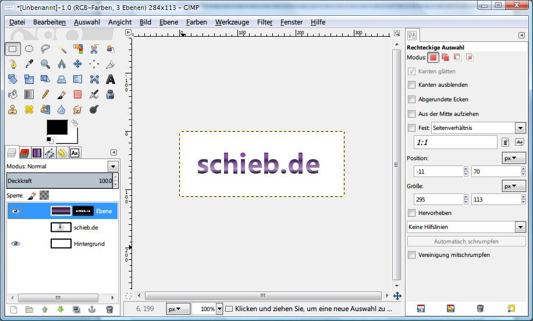Select the Bucket Fill tool
533x321 pixels.
coord(13,94)
